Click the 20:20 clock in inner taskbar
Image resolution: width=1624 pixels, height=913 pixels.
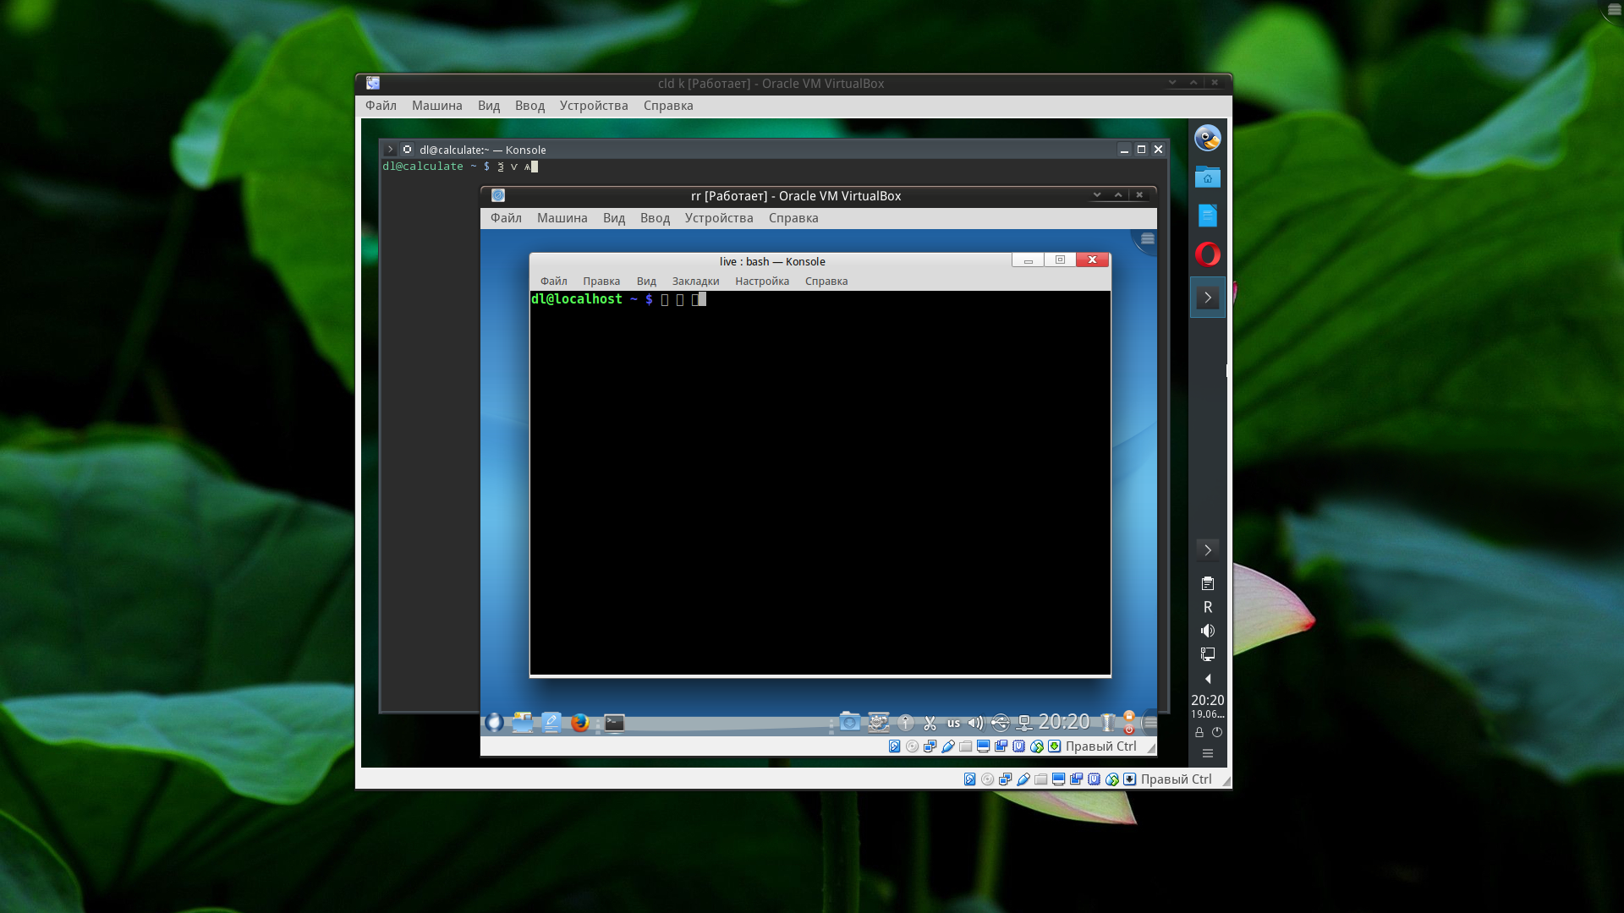pyautogui.click(x=1063, y=722)
